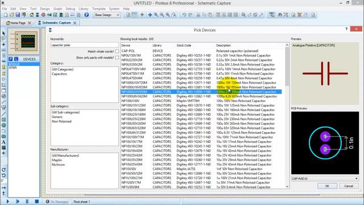Click the Redo arrow icon
Image resolution: width=364 pixels, height=205 pixels.
click(x=190, y=15)
